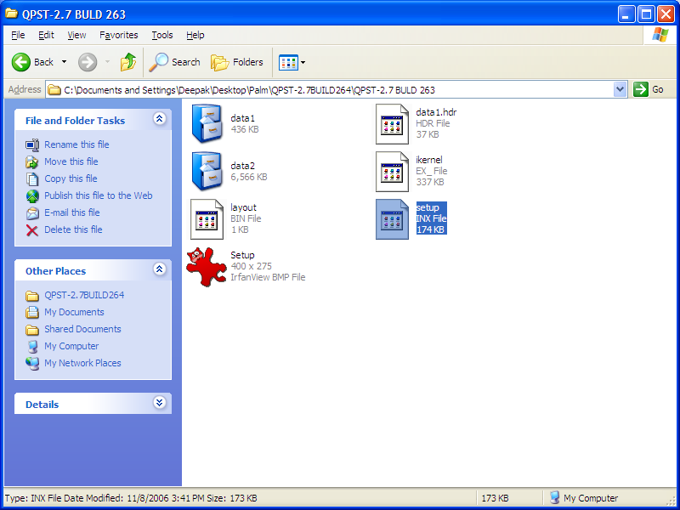Click the Windows flag logo
Image resolution: width=680 pixels, height=510 pixels.
coord(660,35)
